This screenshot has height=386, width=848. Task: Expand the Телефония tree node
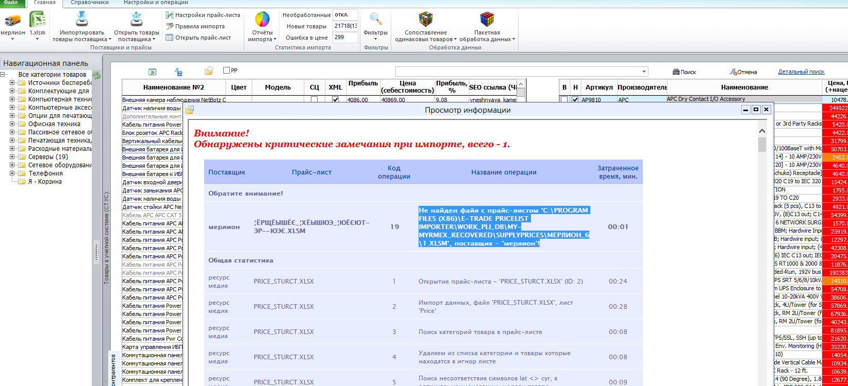12,173
